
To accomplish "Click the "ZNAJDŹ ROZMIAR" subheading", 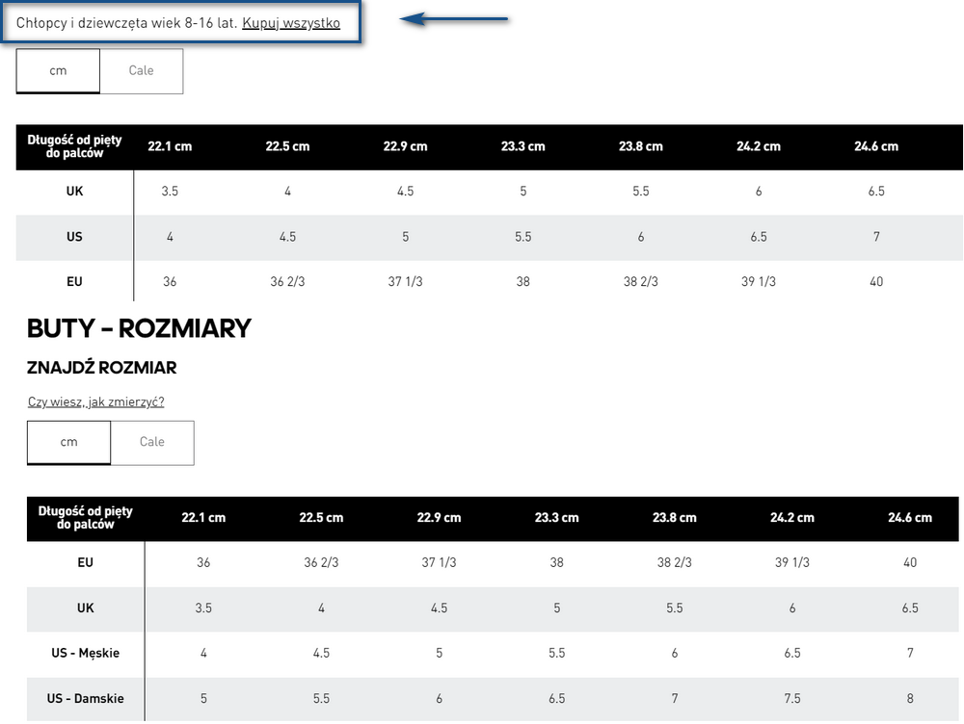I will 101,368.
